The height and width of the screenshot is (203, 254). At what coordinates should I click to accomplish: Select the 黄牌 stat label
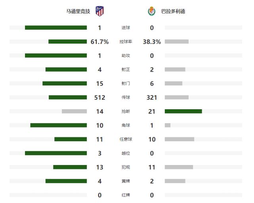(126, 181)
